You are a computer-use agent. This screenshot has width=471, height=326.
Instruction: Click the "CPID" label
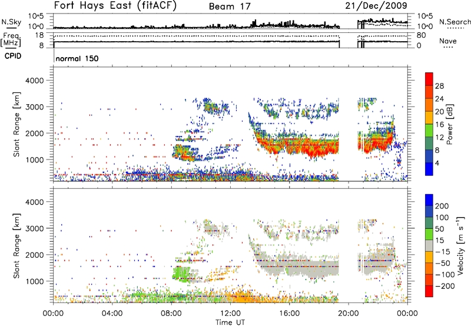(13, 56)
